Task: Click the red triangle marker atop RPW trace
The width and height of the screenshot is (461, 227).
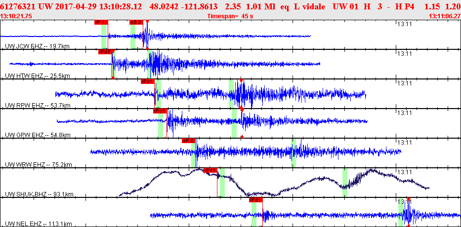Action: (241, 81)
